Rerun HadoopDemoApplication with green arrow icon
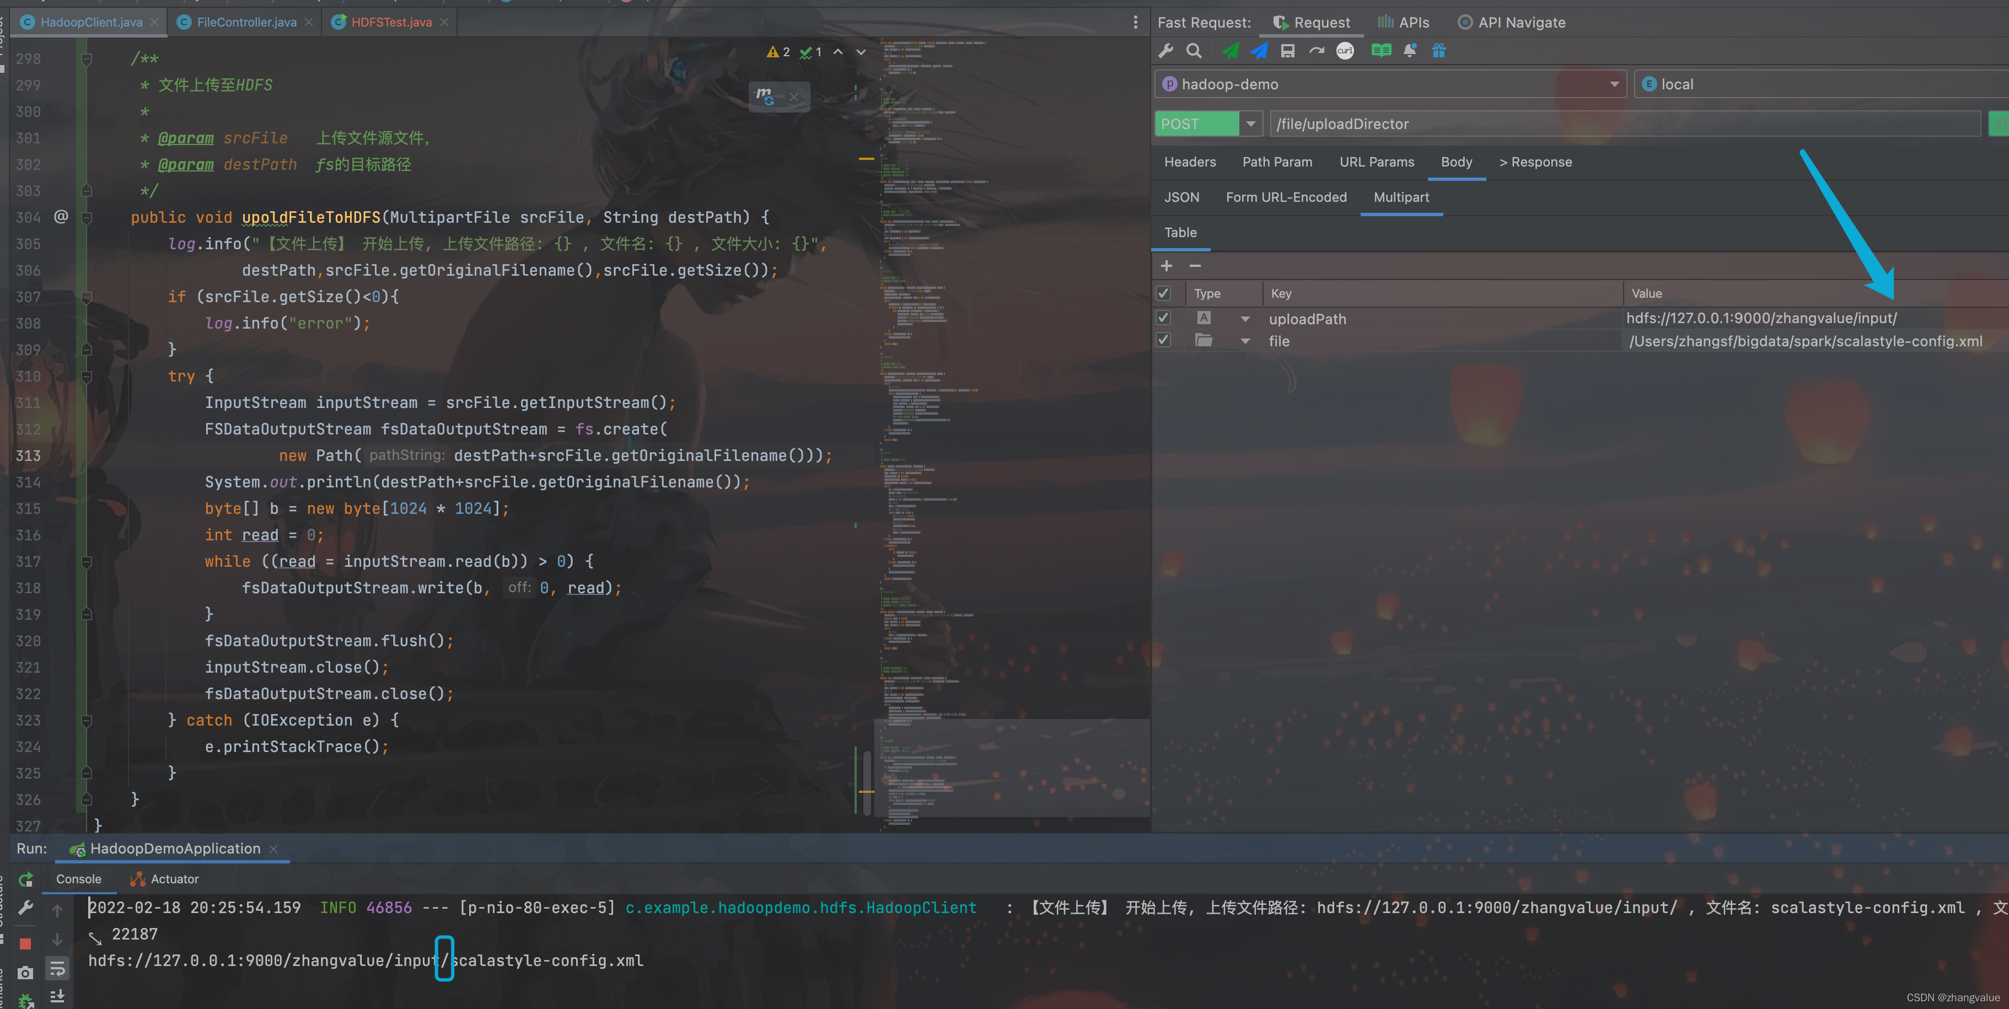The height and width of the screenshot is (1009, 2009). click(26, 879)
